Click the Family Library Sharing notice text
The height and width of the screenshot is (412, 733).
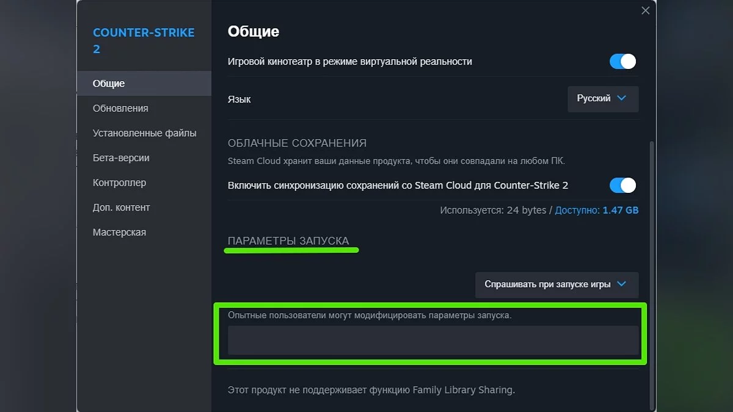[x=371, y=389]
